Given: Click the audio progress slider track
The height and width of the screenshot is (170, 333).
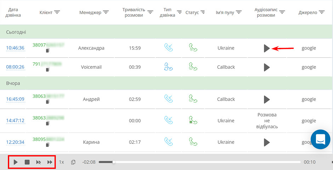Looking at the screenshot, I should point(200,162).
